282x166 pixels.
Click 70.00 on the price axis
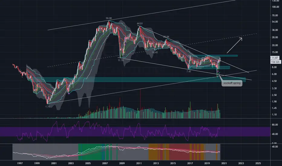point(275,15)
